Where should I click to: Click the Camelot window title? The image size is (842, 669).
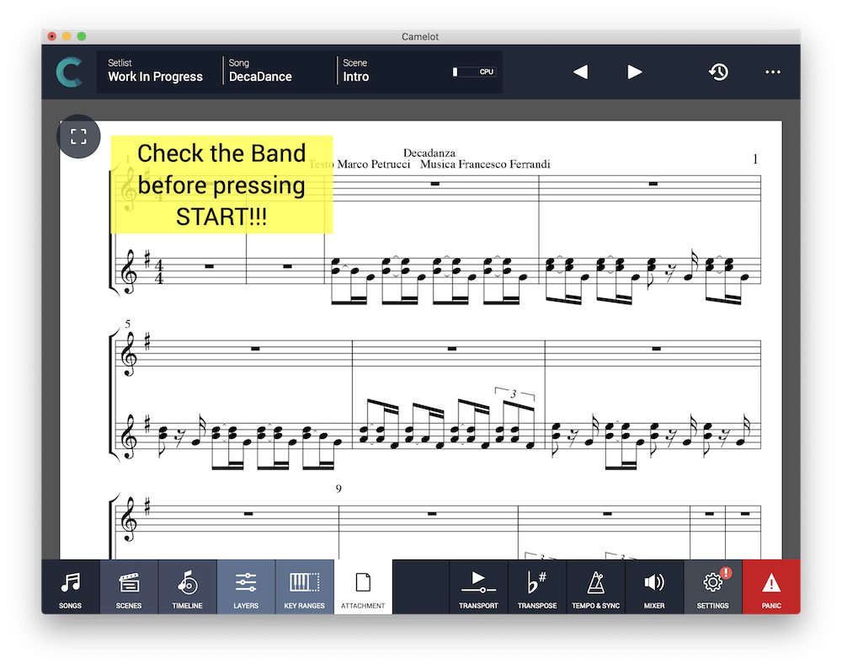pyautogui.click(x=420, y=36)
